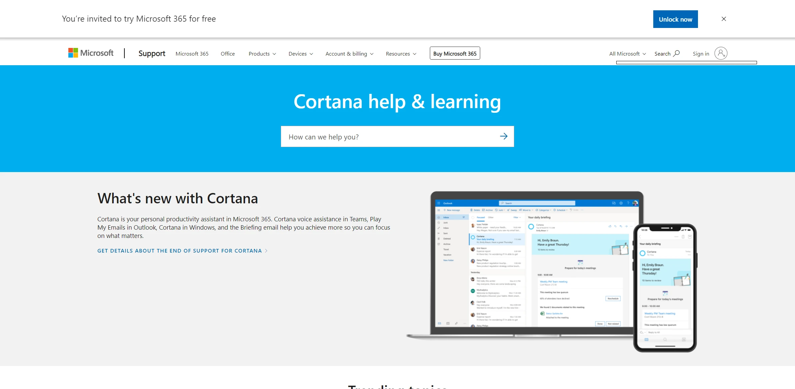The width and height of the screenshot is (795, 389).
Task: Click 'You're invited to try Microsoft 365' text
Action: [139, 19]
